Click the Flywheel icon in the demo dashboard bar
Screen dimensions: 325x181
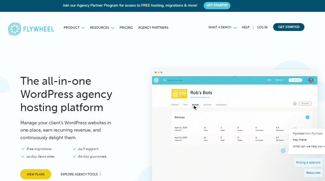click(x=156, y=80)
